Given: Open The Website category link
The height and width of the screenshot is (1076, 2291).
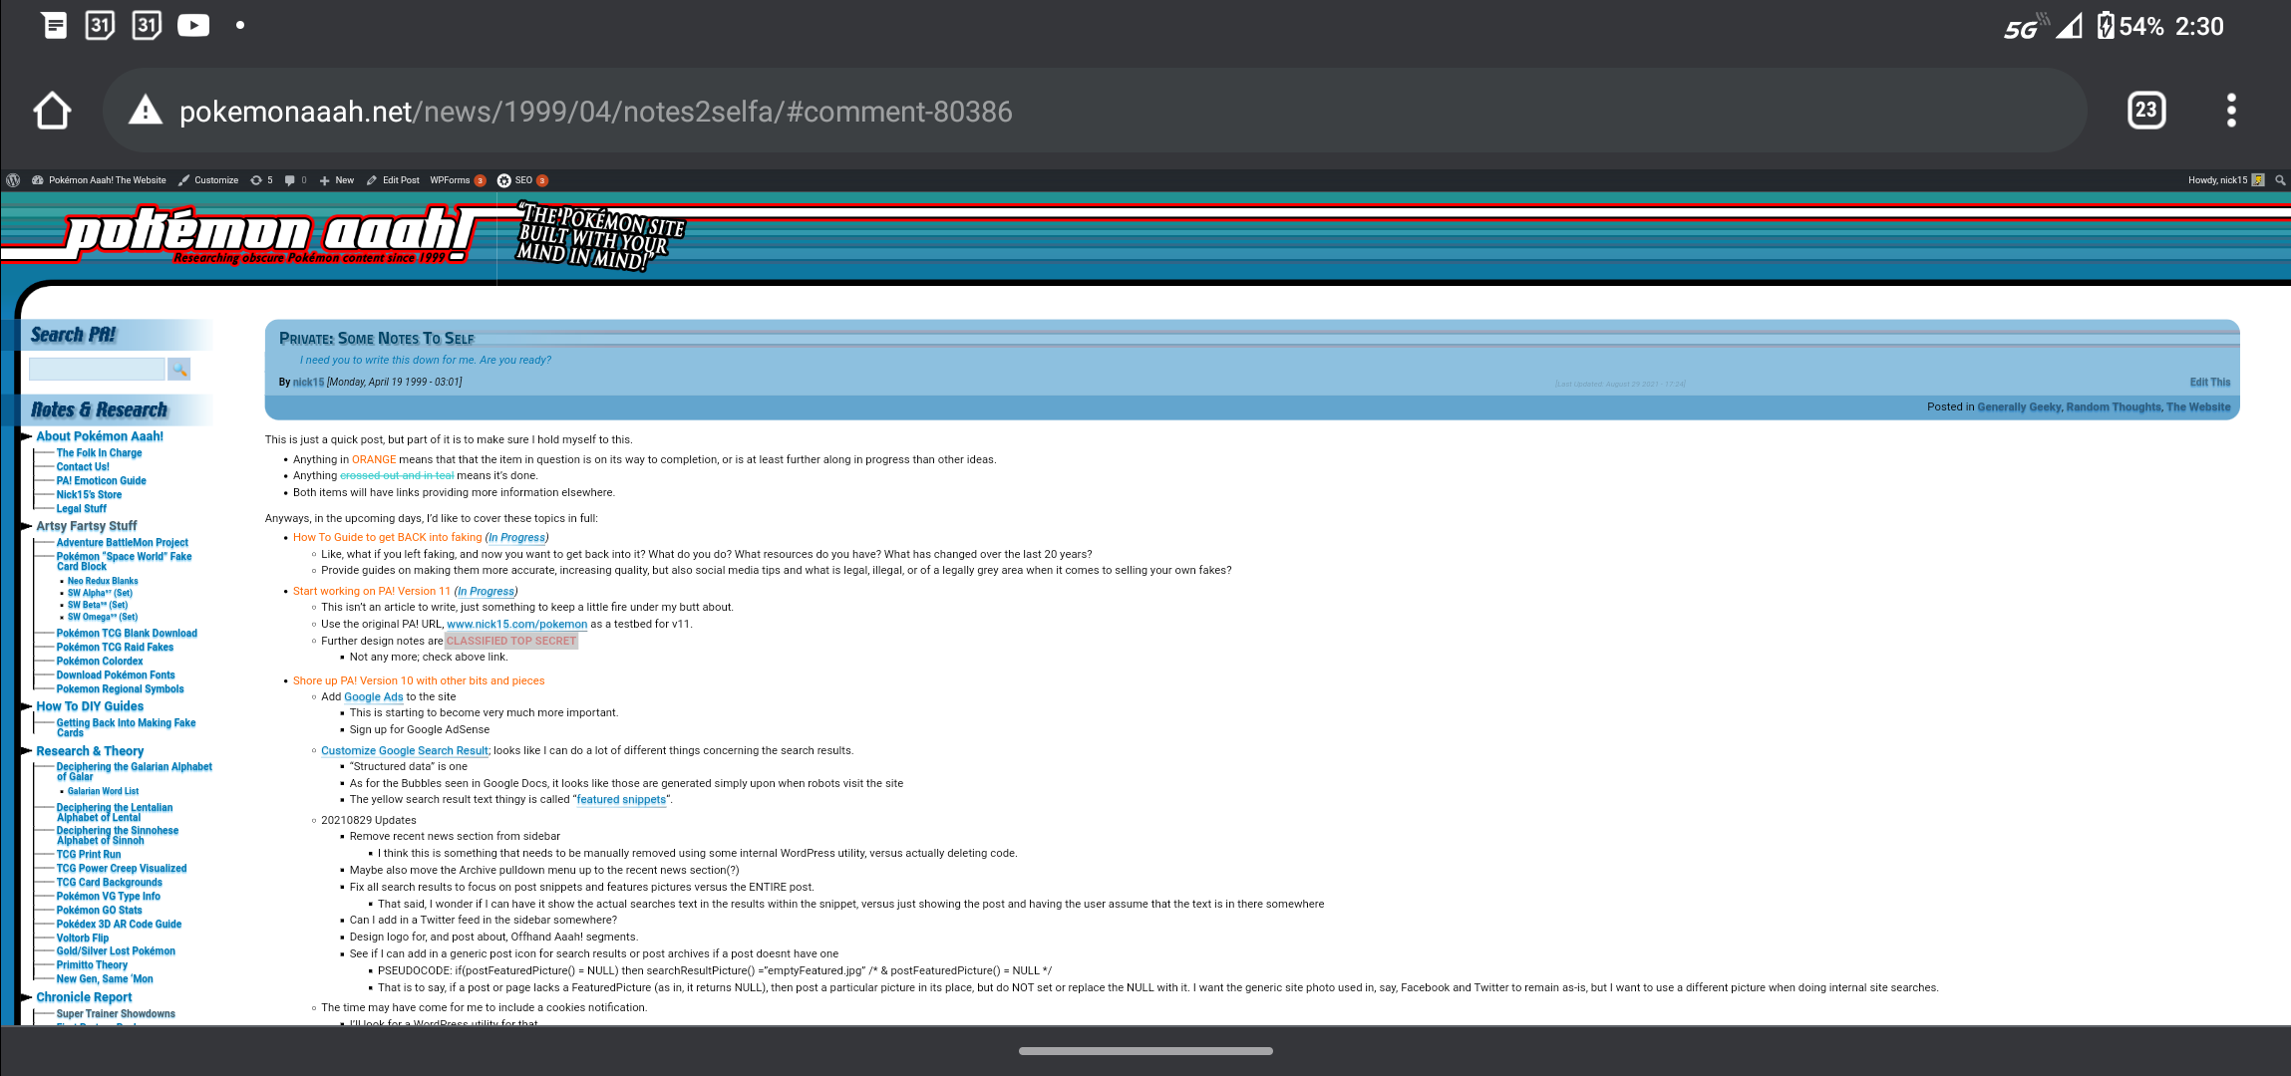Looking at the screenshot, I should click(2198, 407).
